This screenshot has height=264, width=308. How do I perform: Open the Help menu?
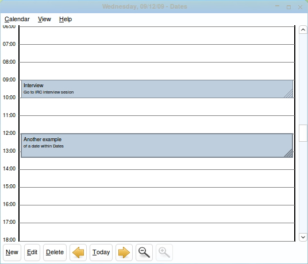pyautogui.click(x=66, y=19)
